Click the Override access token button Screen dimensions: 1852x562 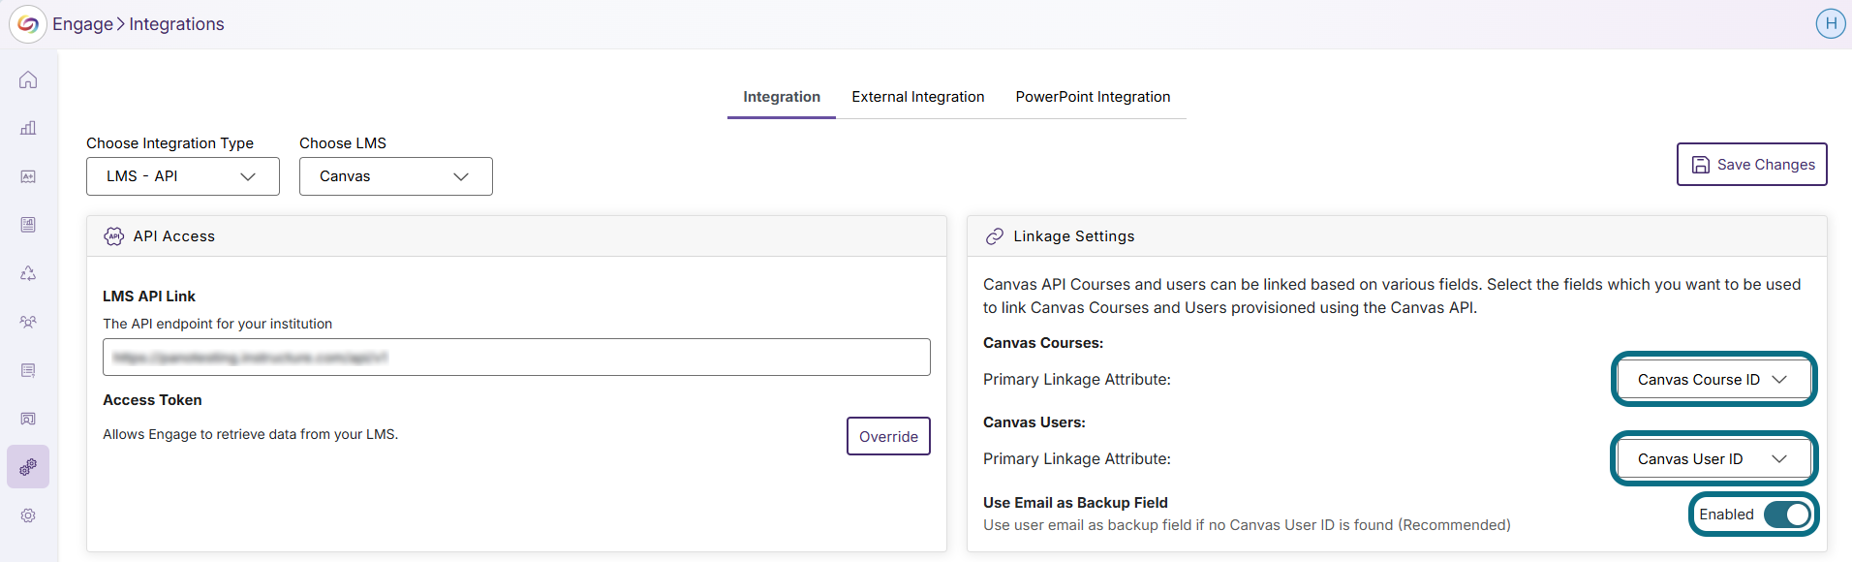tap(888, 436)
